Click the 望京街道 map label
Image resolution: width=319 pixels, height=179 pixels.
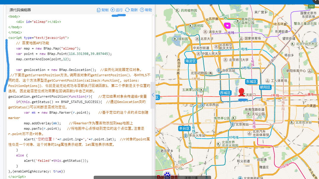click(x=289, y=38)
